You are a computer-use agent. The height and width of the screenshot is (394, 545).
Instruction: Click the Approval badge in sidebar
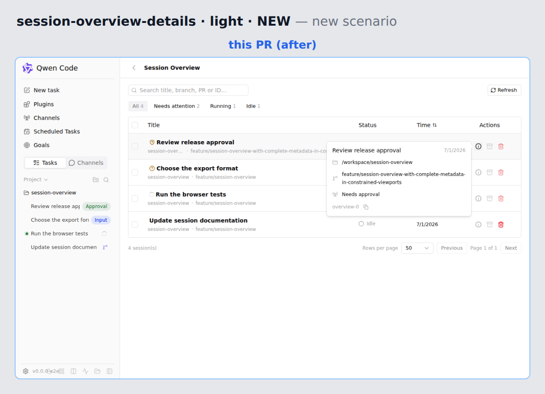96,206
